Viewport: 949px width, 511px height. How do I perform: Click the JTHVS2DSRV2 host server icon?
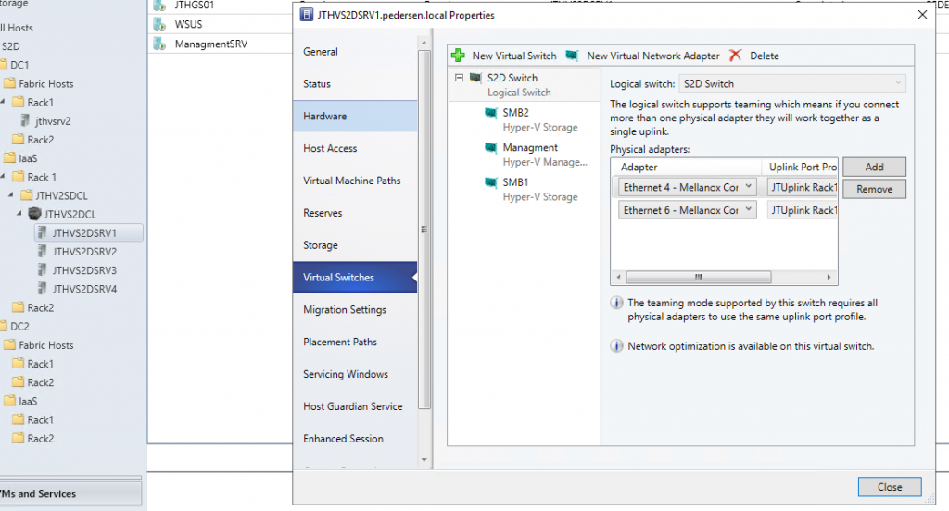click(x=43, y=252)
